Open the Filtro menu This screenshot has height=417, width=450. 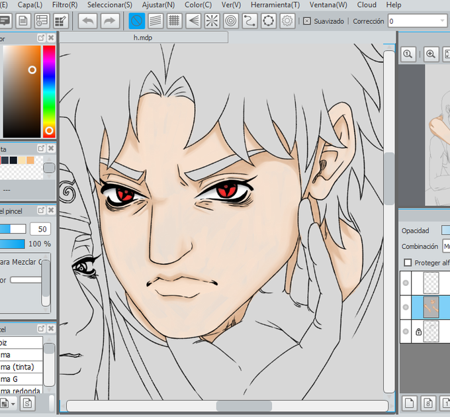[65, 5]
